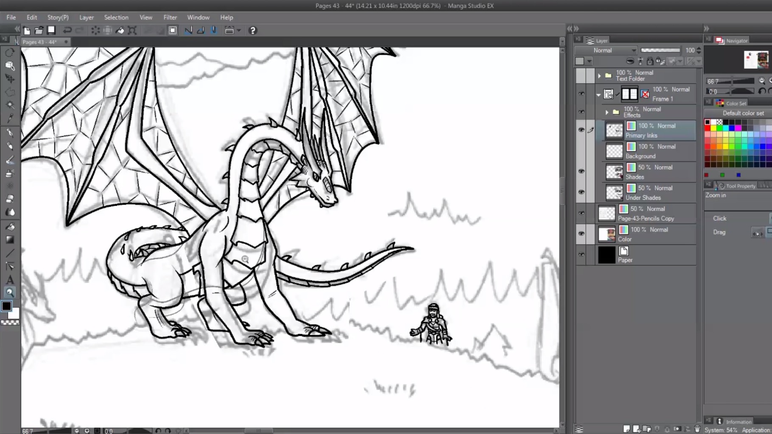Hide the Paper layer
This screenshot has height=434, width=772.
click(581, 255)
